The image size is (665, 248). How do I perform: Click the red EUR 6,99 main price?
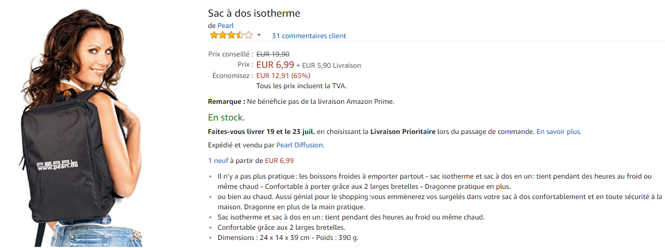pyautogui.click(x=275, y=65)
